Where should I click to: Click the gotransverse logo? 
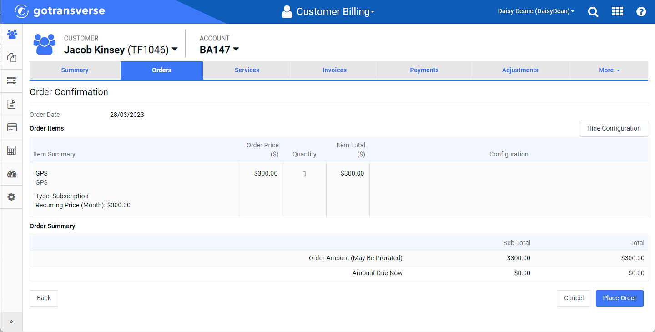click(60, 11)
